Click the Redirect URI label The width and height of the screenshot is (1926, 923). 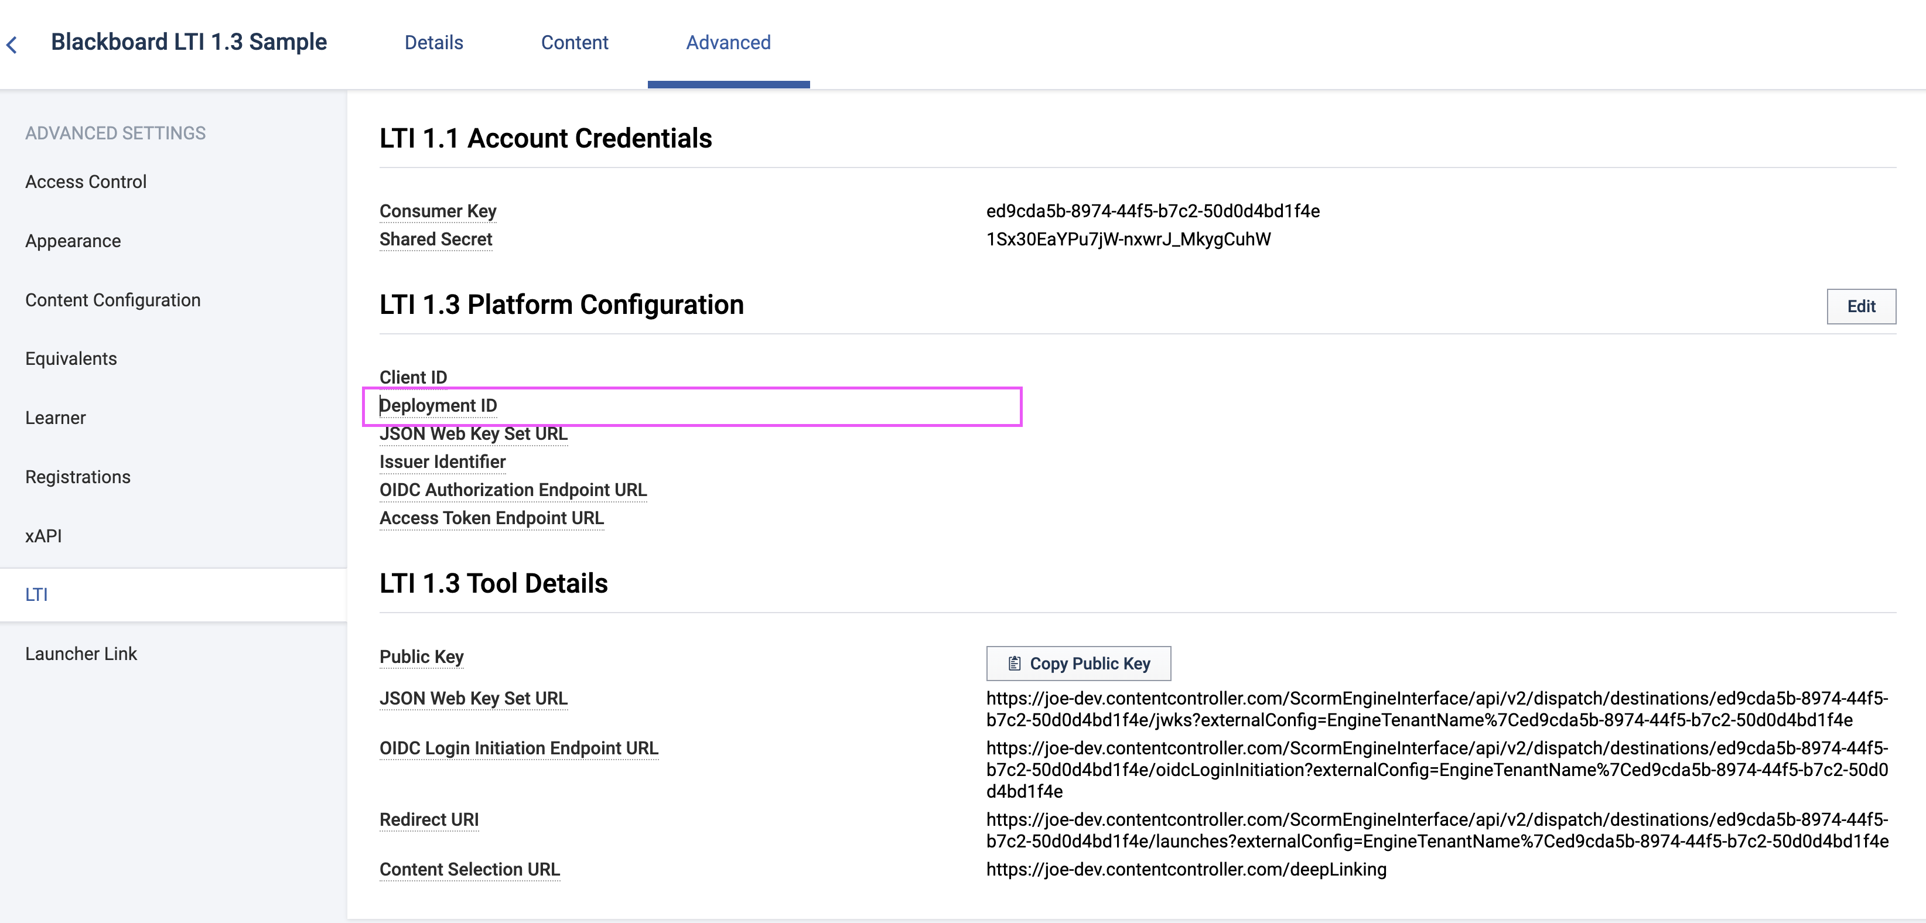tap(429, 820)
